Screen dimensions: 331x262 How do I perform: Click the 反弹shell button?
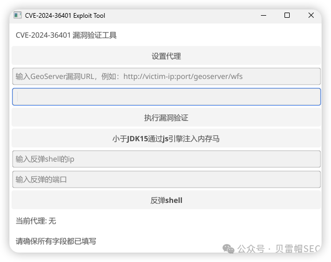click(x=166, y=200)
